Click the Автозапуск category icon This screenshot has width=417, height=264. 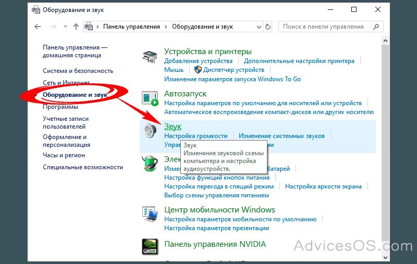tap(150, 99)
